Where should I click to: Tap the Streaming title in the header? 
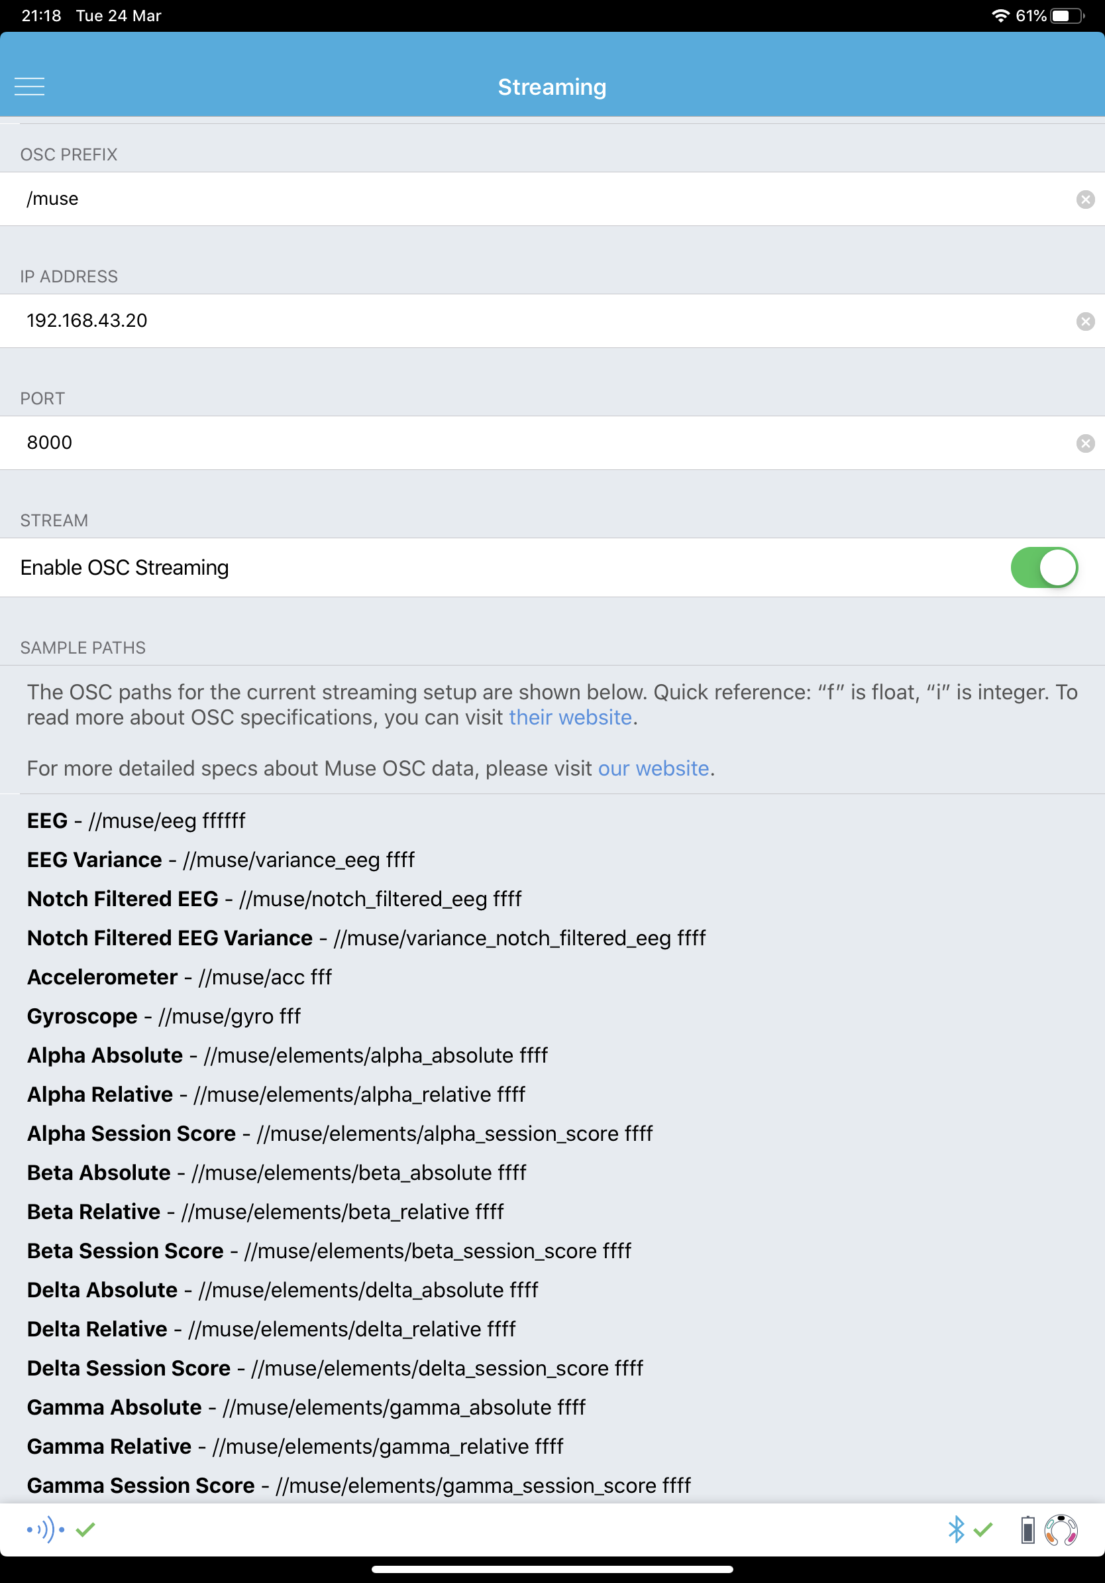552,87
